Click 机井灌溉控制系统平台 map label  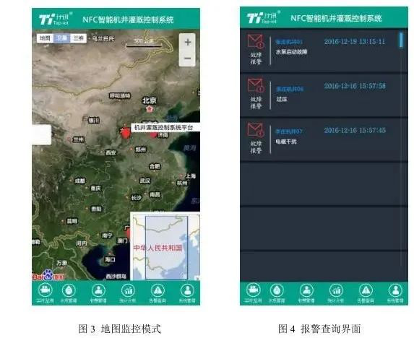(164, 128)
